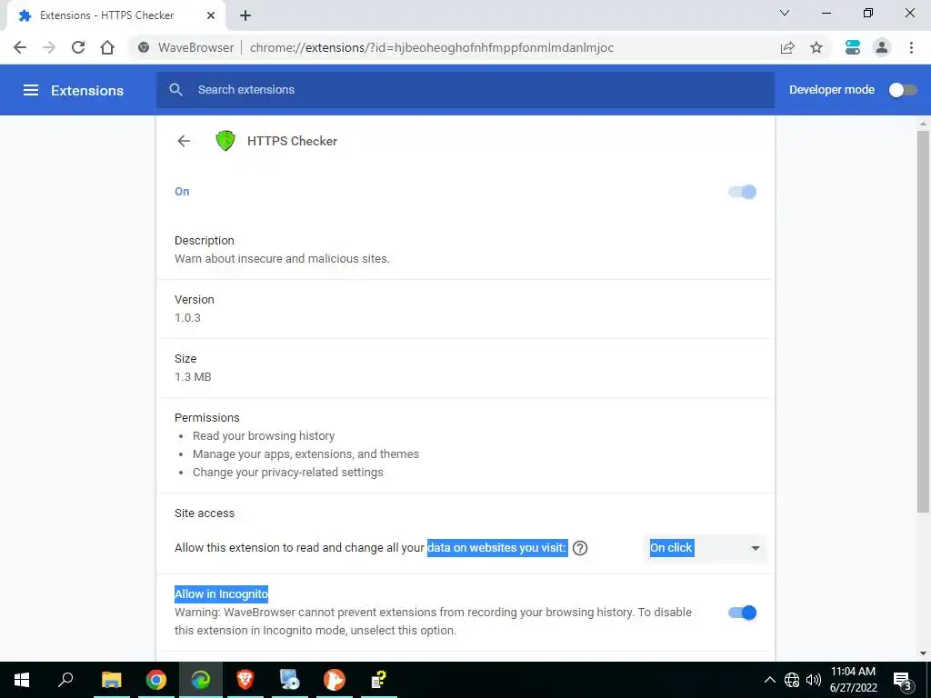The image size is (931, 698).
Task: Open the help question-mark app in taskbar
Action: [379, 680]
